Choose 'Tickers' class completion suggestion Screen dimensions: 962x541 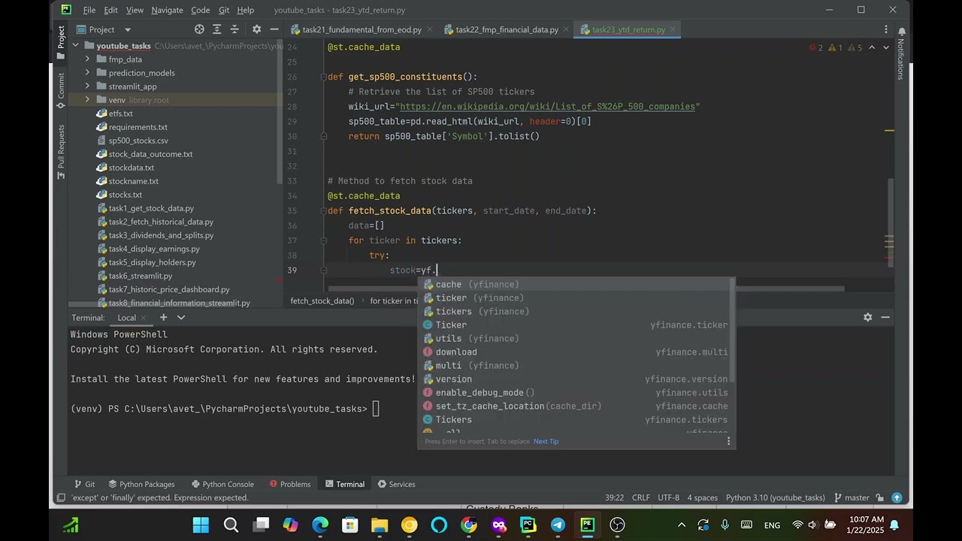(576, 419)
